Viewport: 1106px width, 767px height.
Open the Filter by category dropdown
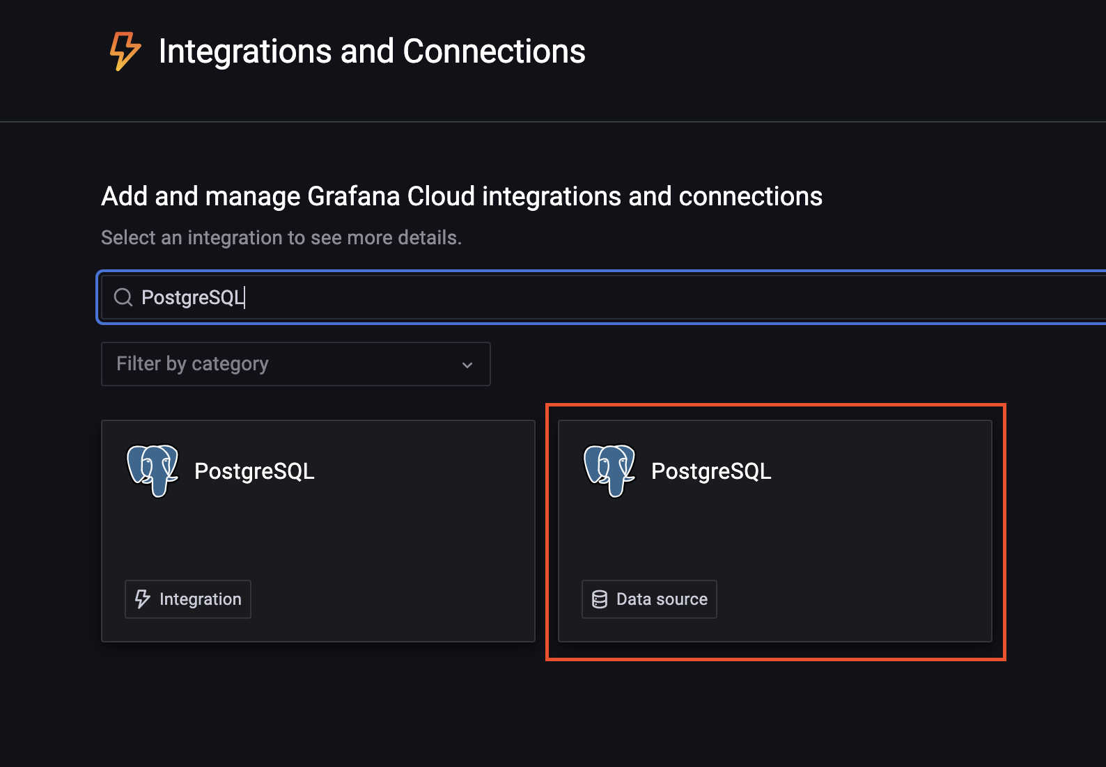pyautogui.click(x=296, y=364)
